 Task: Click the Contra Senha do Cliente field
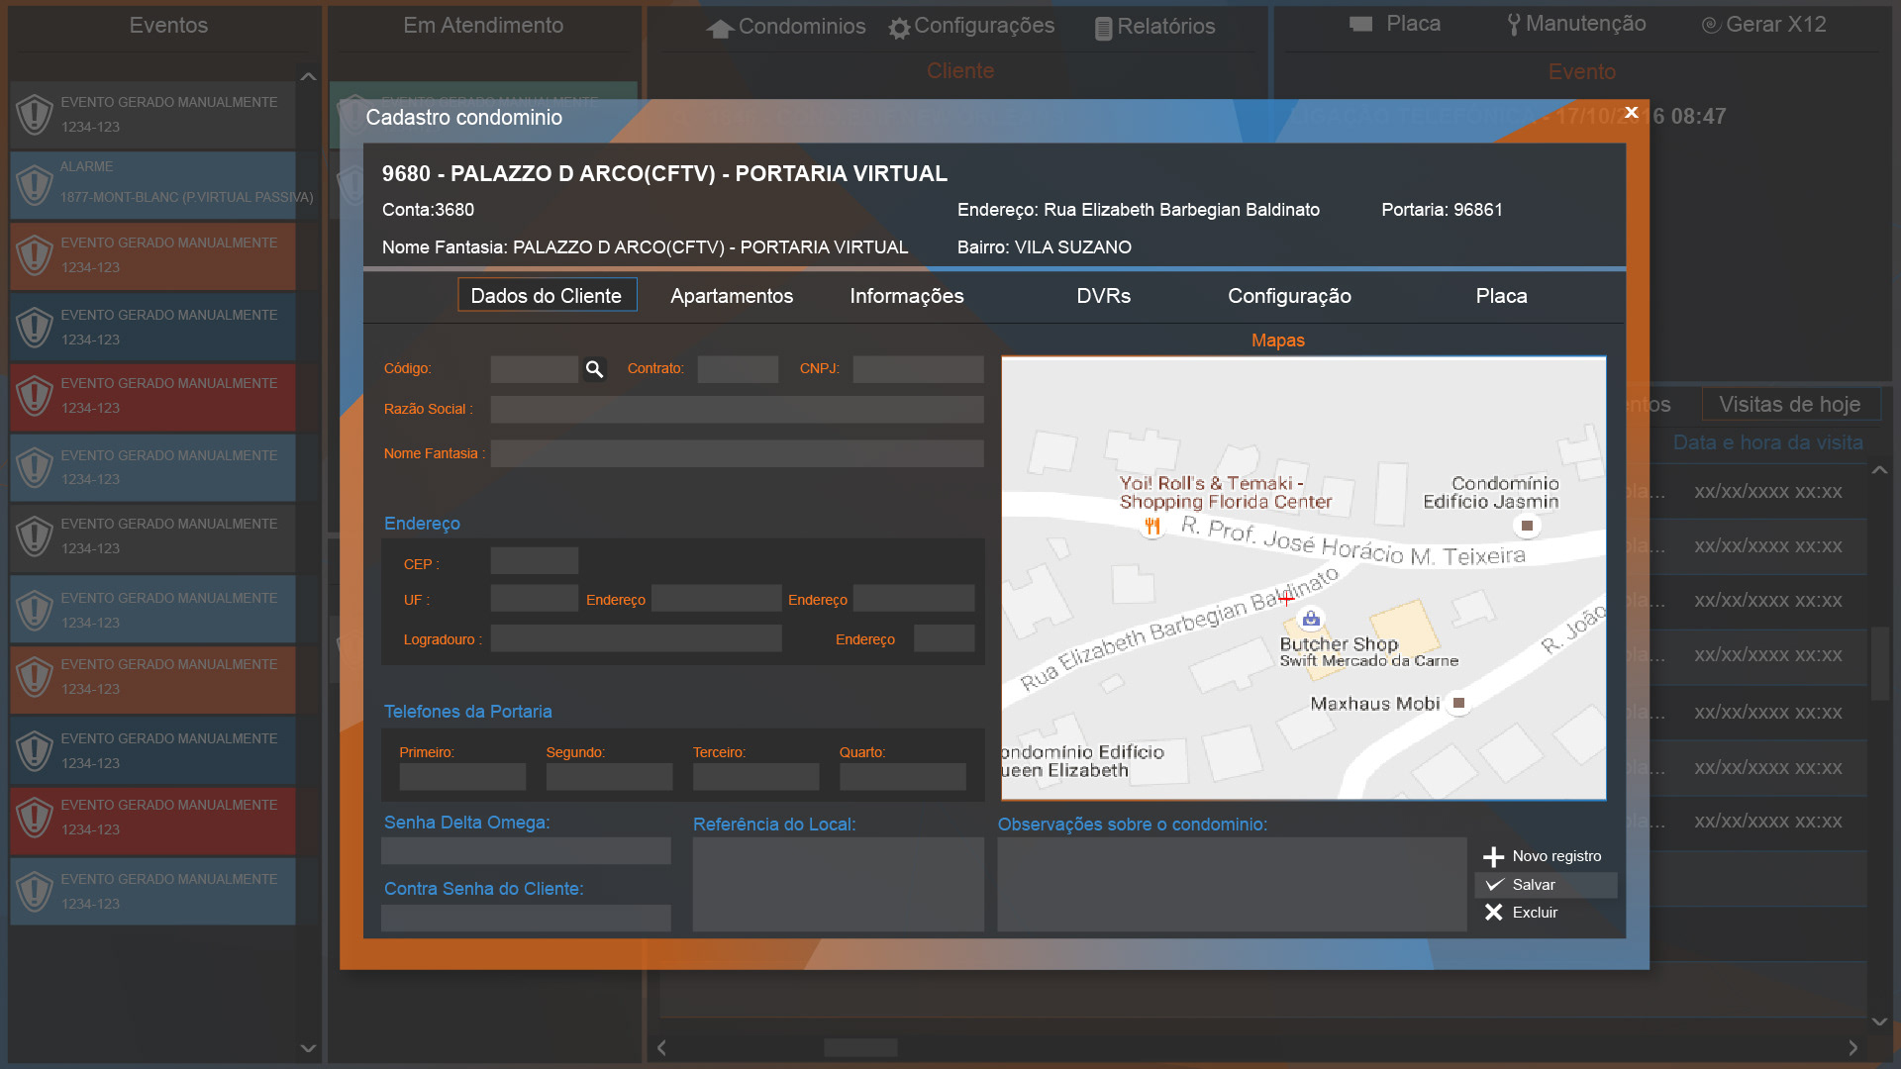point(526,918)
